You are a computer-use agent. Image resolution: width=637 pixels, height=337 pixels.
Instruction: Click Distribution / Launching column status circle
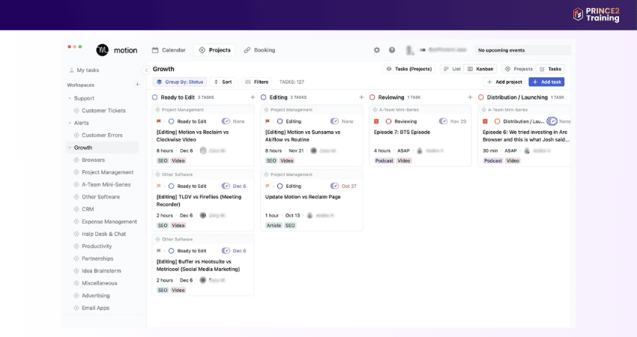[x=481, y=97]
